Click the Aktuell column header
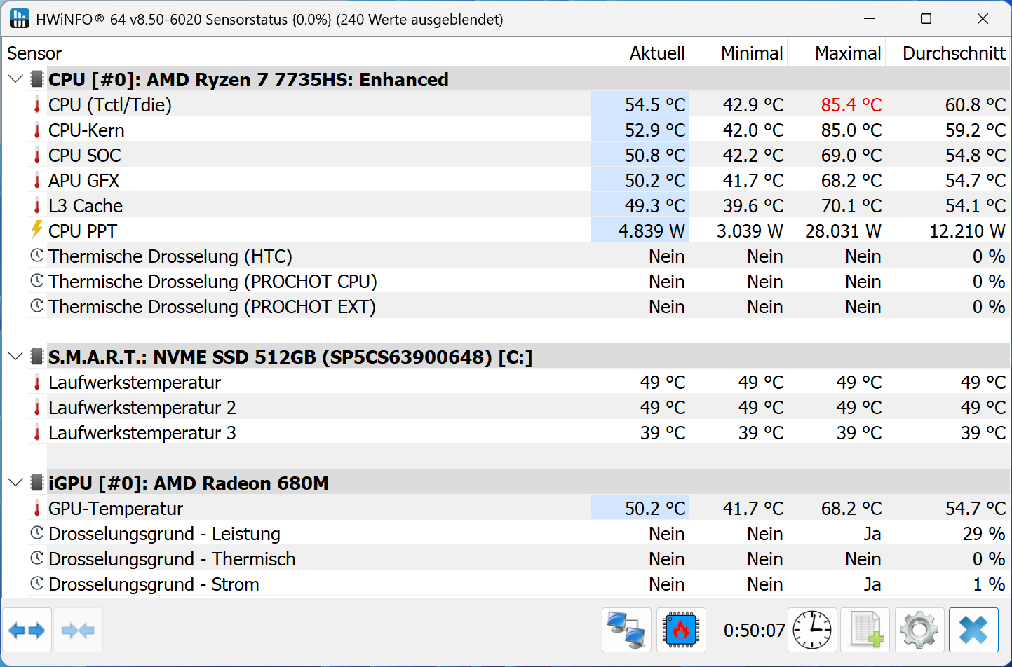This screenshot has height=667, width=1012. tap(640, 53)
